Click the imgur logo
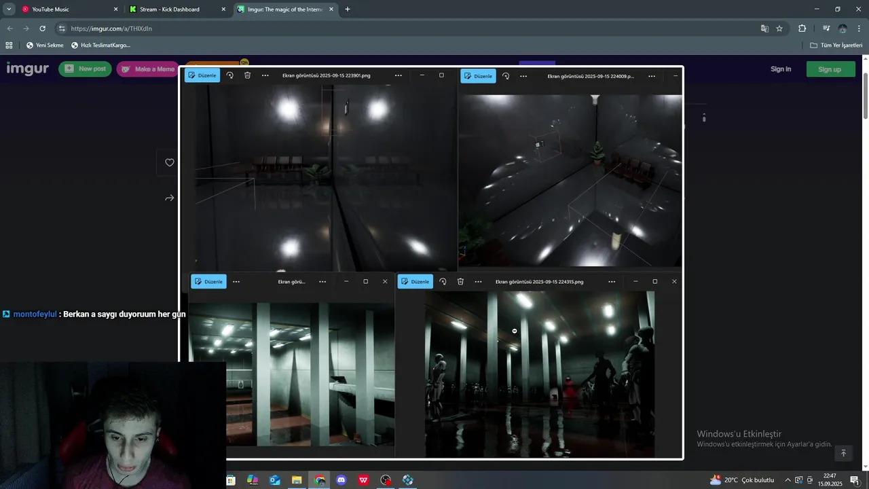The width and height of the screenshot is (869, 489). 27,69
